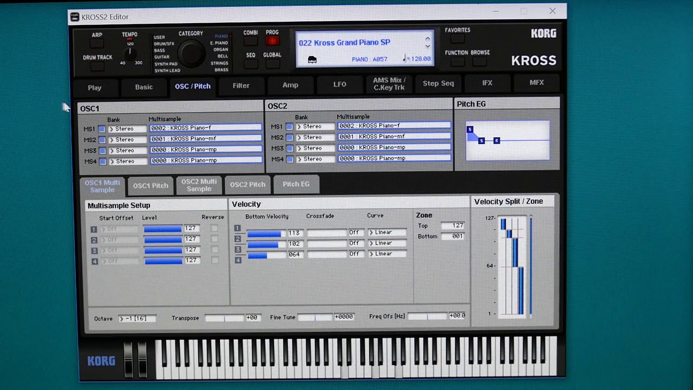Click Zone Top value 127

pos(453,225)
